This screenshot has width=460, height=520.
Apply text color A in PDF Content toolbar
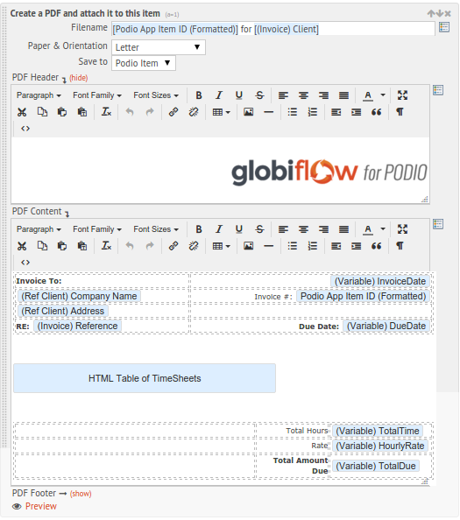[x=368, y=230]
